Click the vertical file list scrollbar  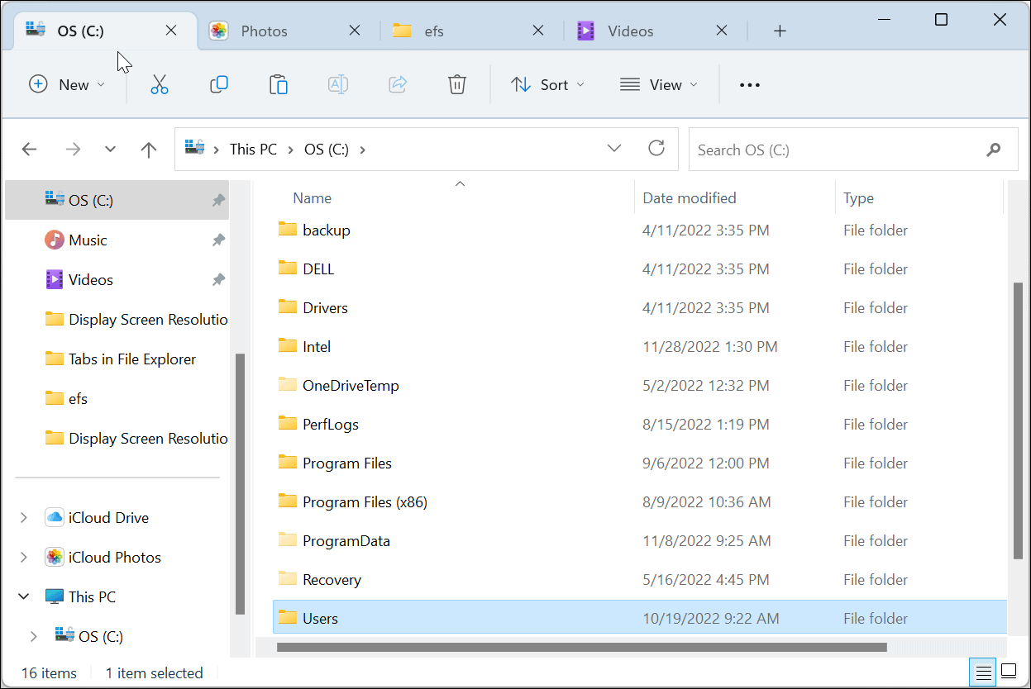pos(1018,420)
